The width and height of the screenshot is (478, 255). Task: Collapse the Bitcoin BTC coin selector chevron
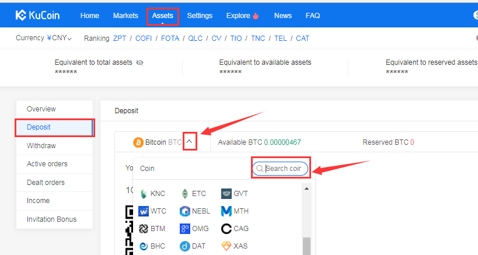(189, 142)
